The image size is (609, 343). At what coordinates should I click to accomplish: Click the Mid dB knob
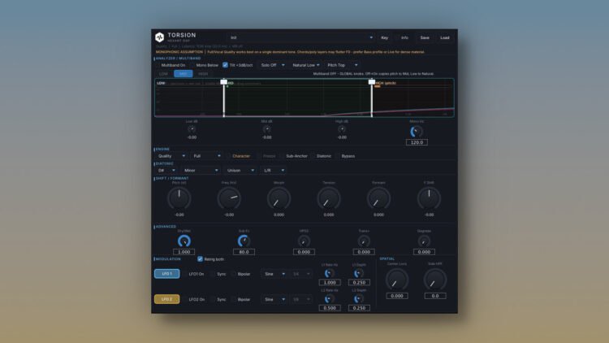coord(267,129)
